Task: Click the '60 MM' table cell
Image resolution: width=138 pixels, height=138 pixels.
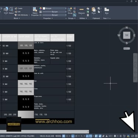Action: 10,46
